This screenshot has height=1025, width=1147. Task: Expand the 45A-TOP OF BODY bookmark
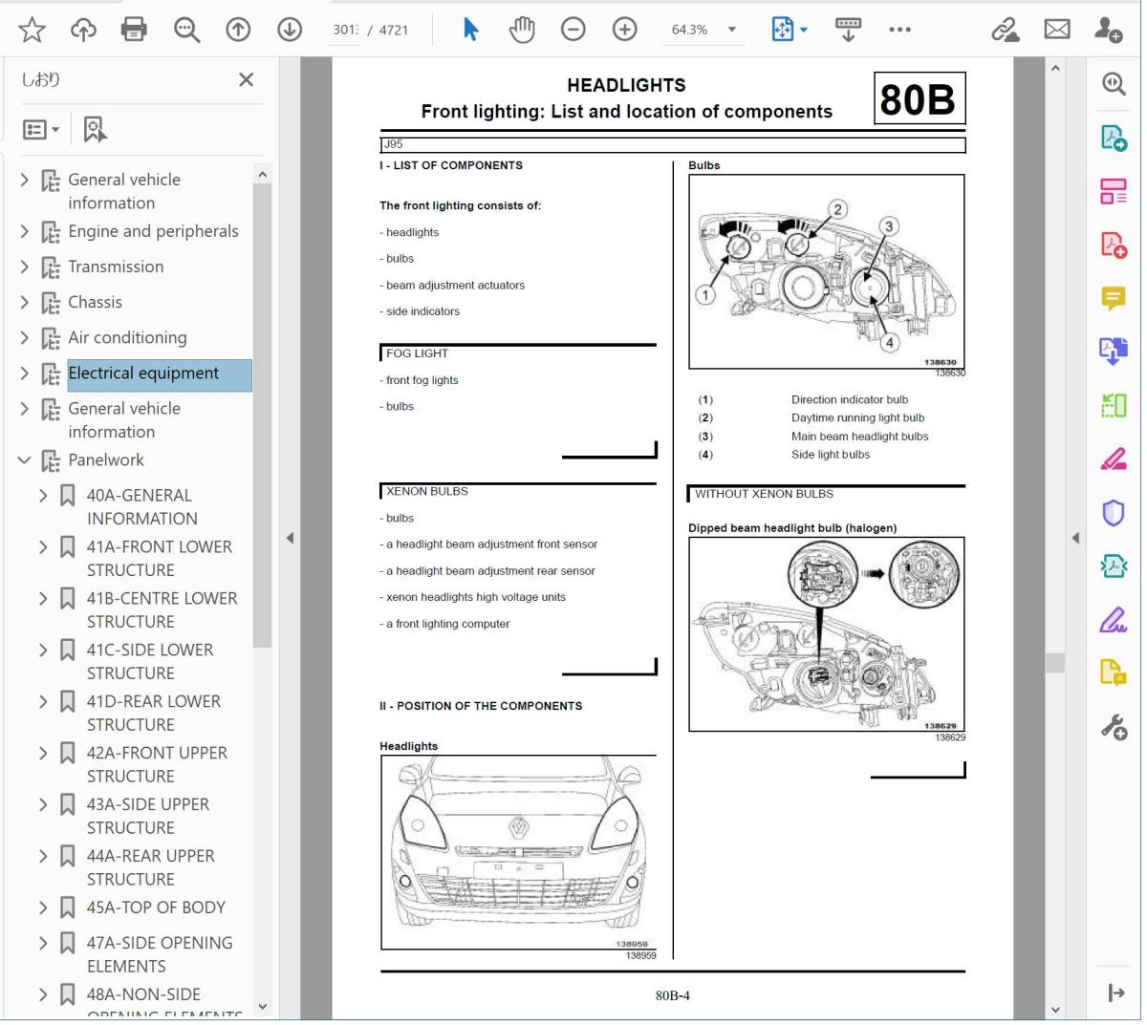click(x=43, y=908)
